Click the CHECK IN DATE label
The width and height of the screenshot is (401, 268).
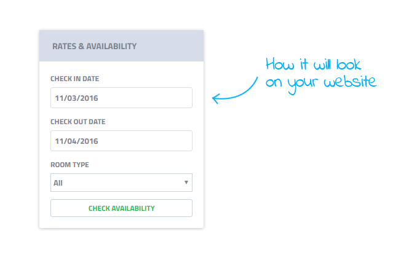pos(74,79)
